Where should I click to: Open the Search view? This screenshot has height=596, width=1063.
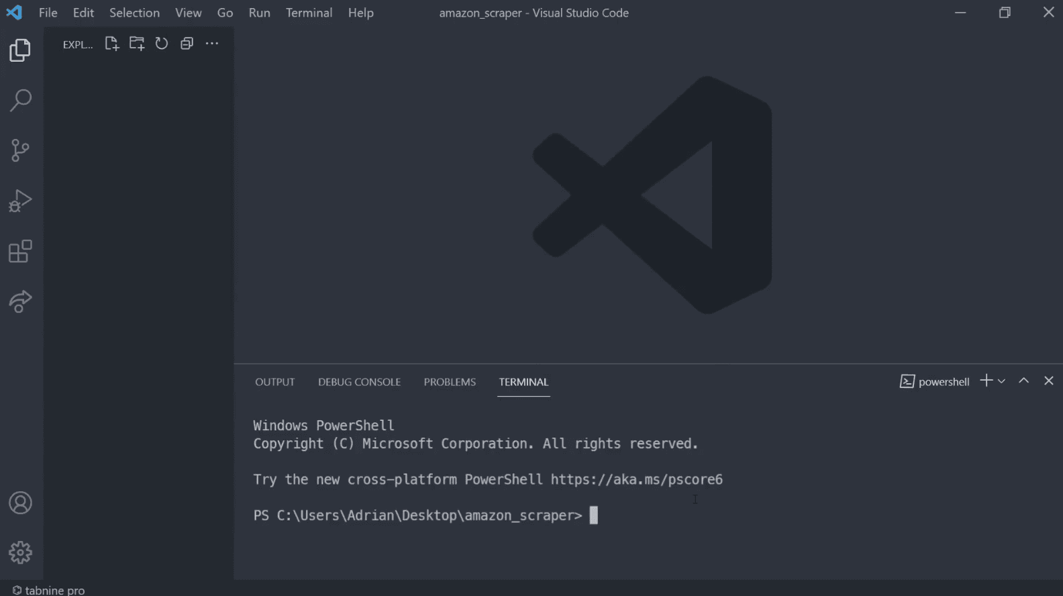click(20, 101)
